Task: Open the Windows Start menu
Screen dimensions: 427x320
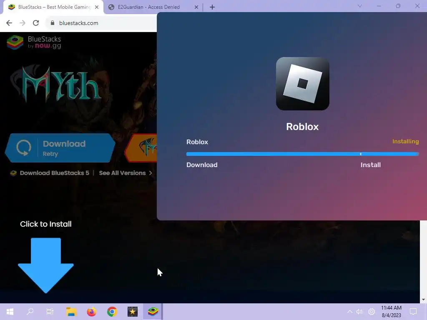Action: pos(10,312)
